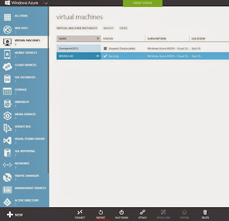Switch to Virtual Machine Instances tab
229x221 pixels.
click(77, 28)
